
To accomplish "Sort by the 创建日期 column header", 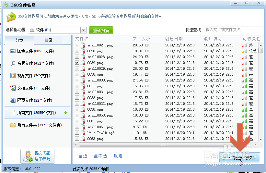I will [x=174, y=39].
